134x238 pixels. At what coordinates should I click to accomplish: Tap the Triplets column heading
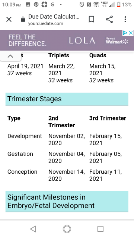click(x=59, y=55)
